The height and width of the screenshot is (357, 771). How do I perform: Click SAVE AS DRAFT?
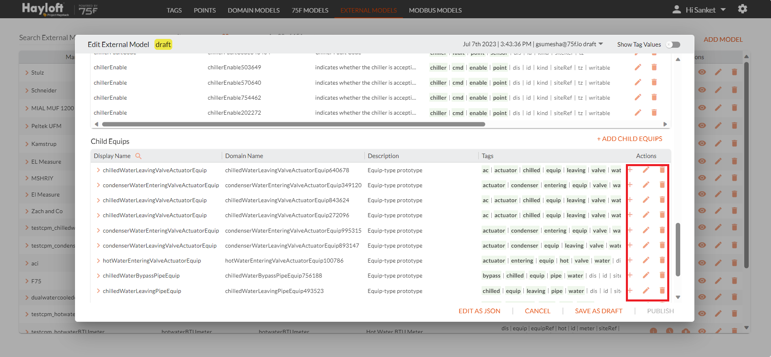(599, 311)
